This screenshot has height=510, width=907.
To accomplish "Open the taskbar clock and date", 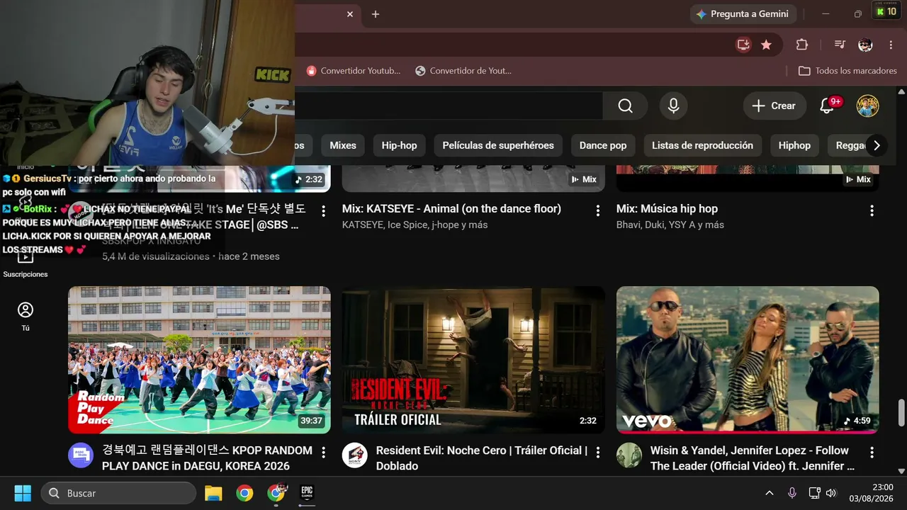I will (872, 493).
